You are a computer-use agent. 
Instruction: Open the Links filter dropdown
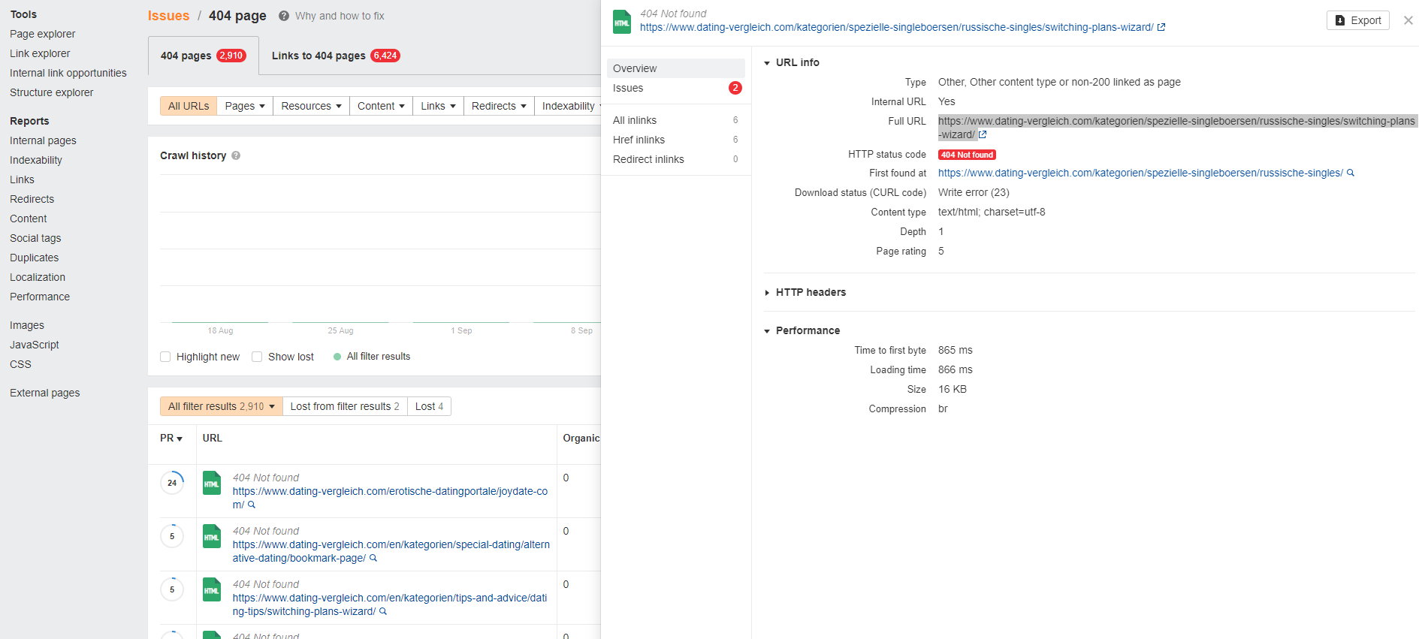tap(438, 106)
